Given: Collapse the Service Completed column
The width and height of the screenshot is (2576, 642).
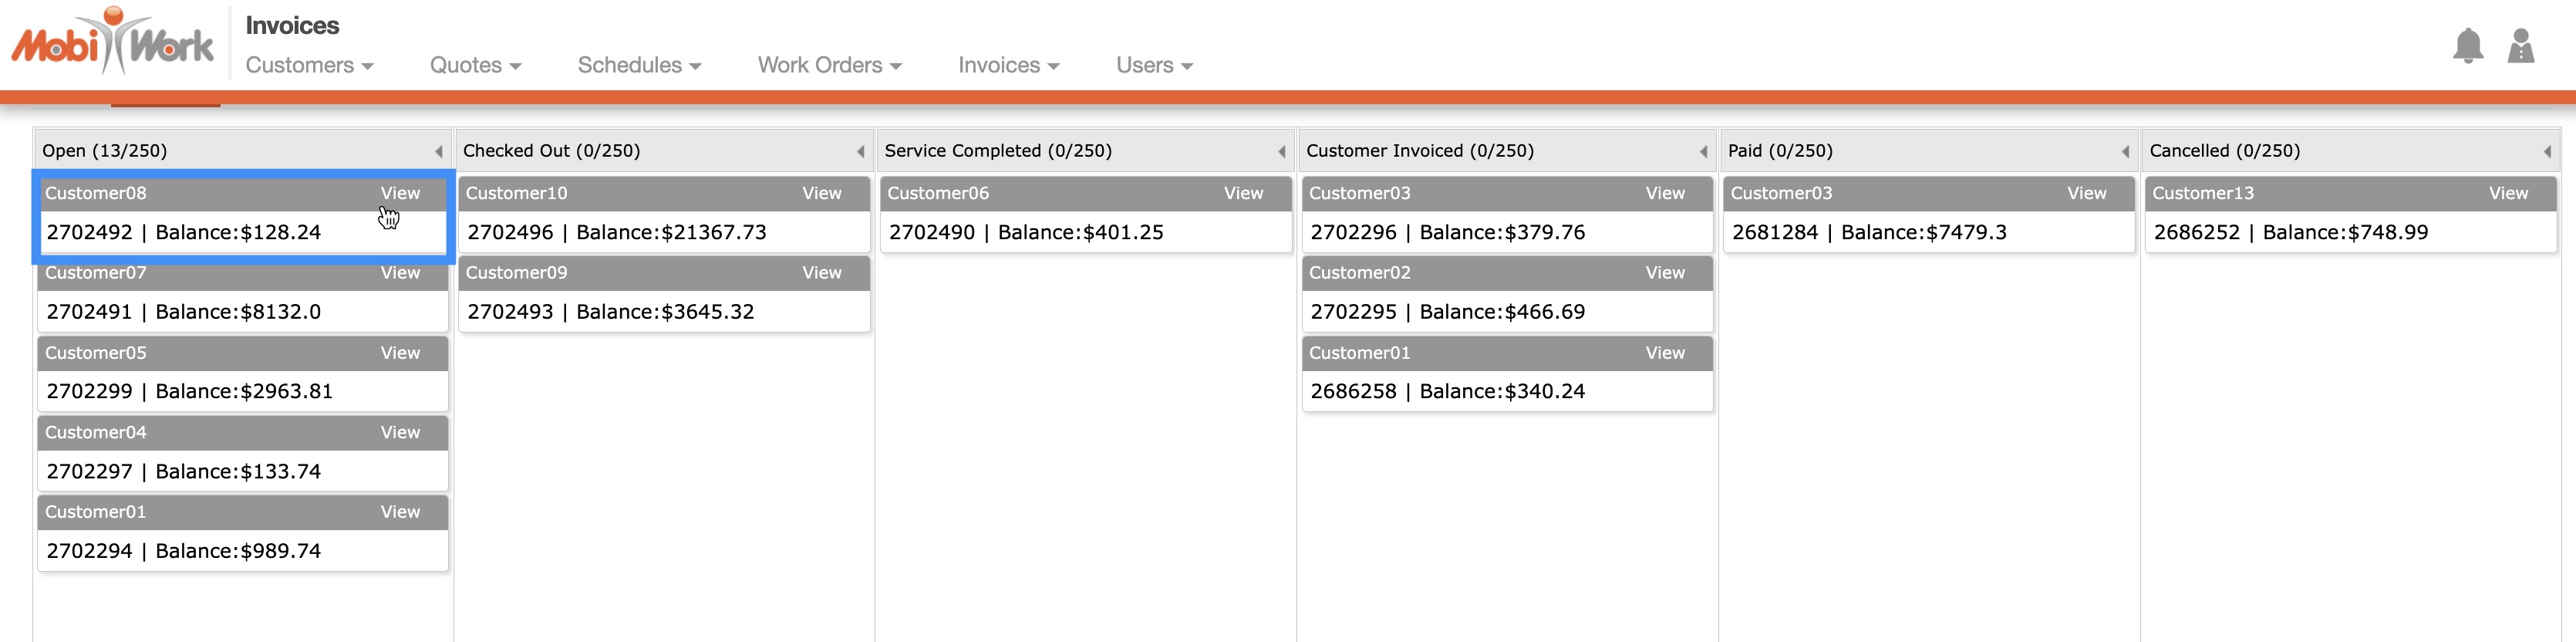Looking at the screenshot, I should (x=1281, y=152).
